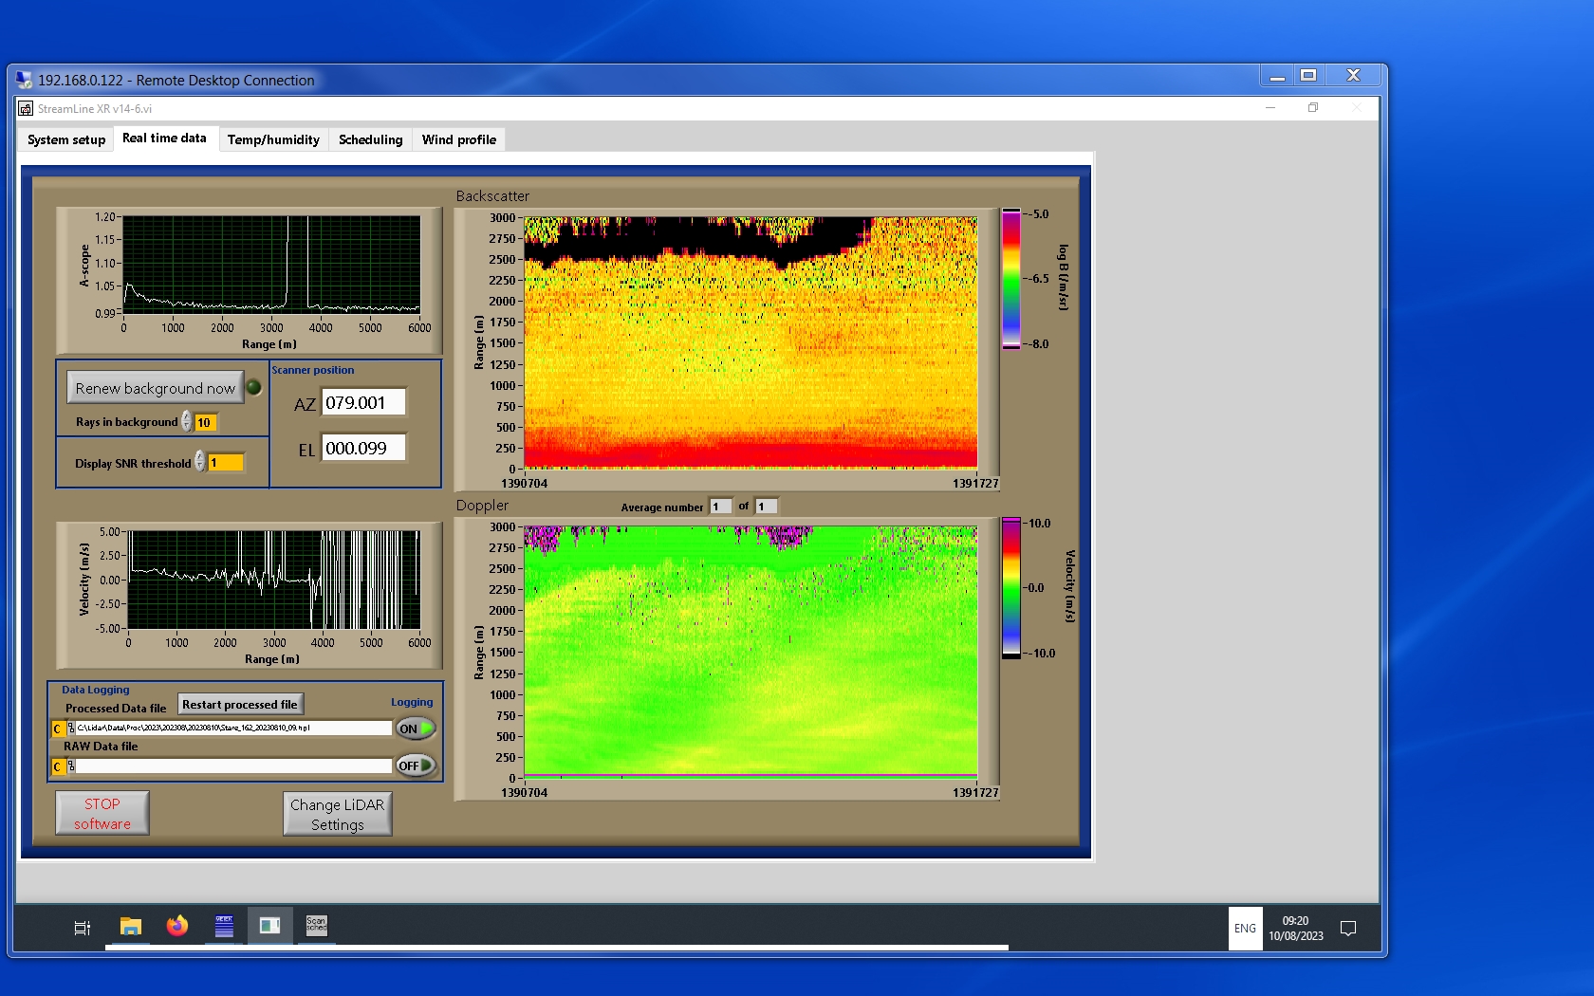Click the AZ scanner position field
Image resolution: width=1594 pixels, height=996 pixels.
pos(363,402)
